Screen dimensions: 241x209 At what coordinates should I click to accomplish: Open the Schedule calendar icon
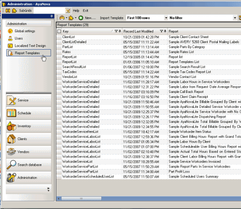tap(12, 113)
